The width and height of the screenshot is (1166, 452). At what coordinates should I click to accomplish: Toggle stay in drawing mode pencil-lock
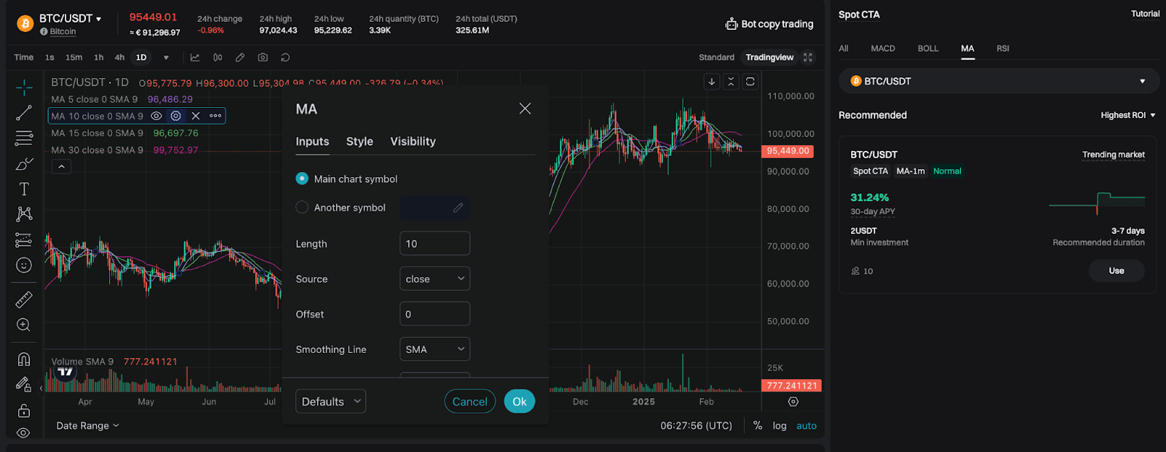(24, 384)
